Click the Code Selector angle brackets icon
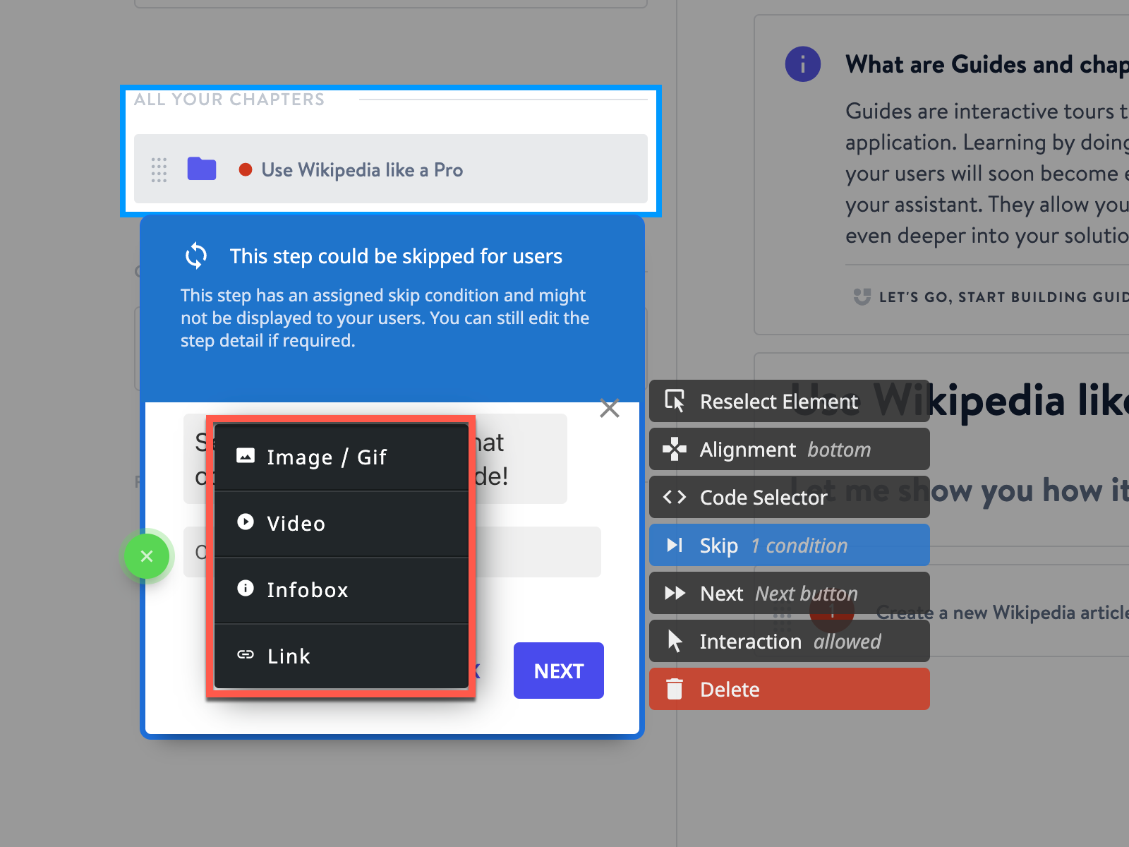This screenshot has height=847, width=1129. pyautogui.click(x=675, y=497)
